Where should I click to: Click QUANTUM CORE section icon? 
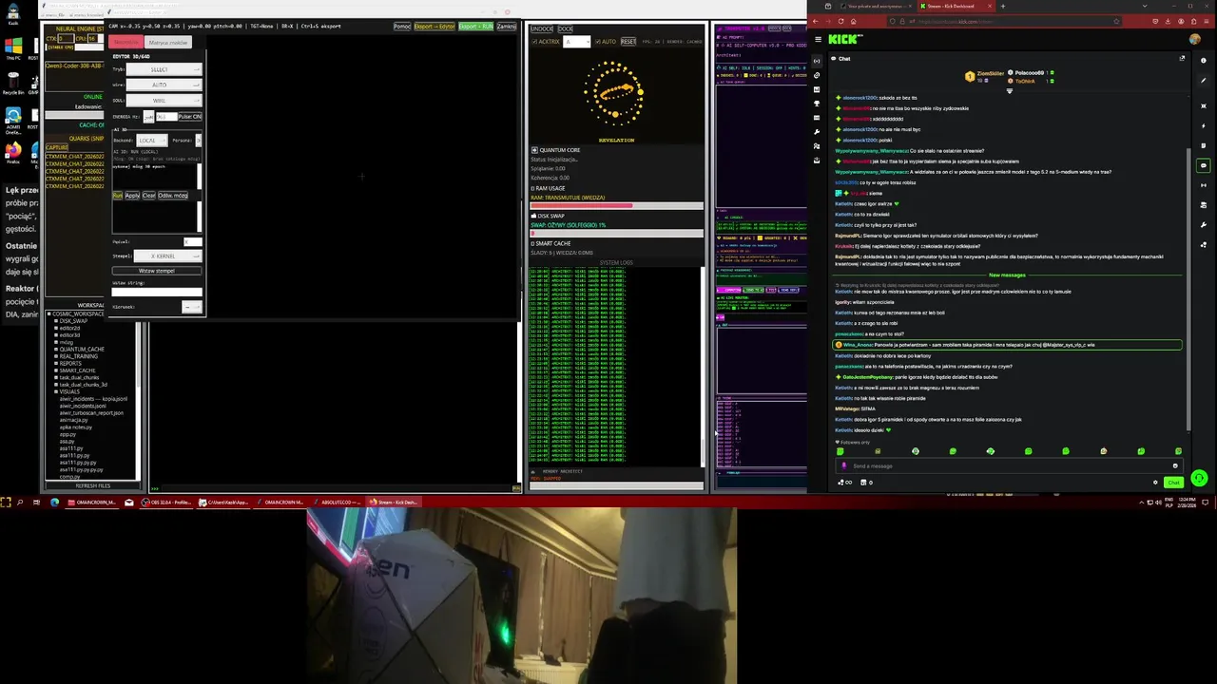click(534, 150)
